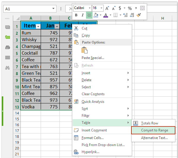Click Decrease Font Size icon
This screenshot has height=158, width=178.
pos(114,8)
